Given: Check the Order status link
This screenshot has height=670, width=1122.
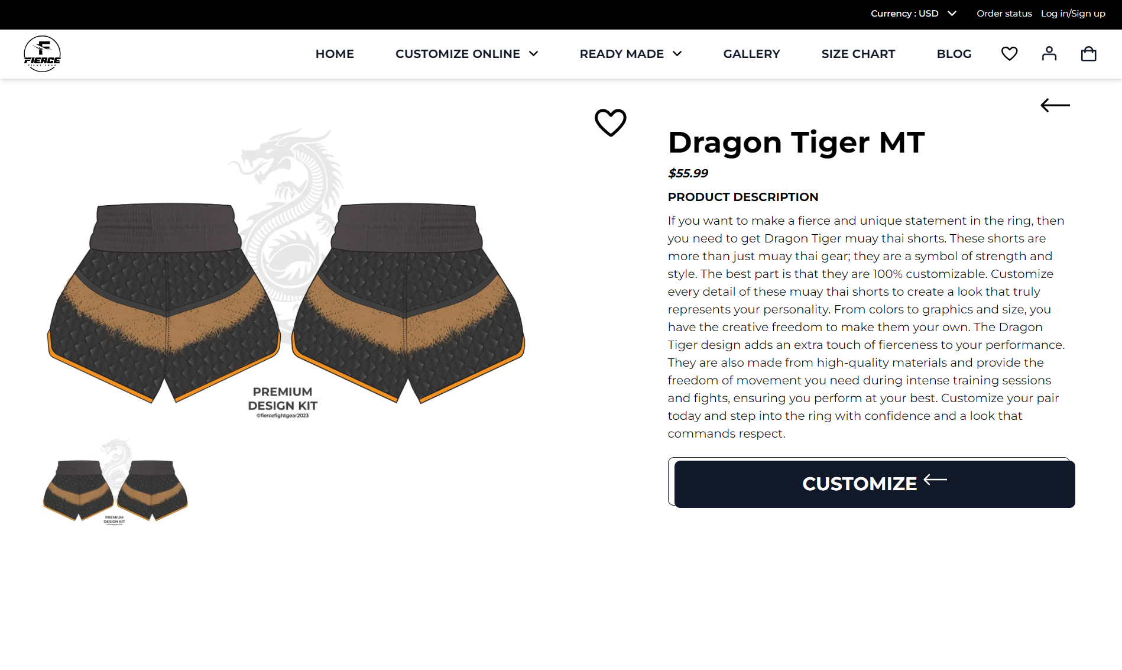Looking at the screenshot, I should (1004, 14).
